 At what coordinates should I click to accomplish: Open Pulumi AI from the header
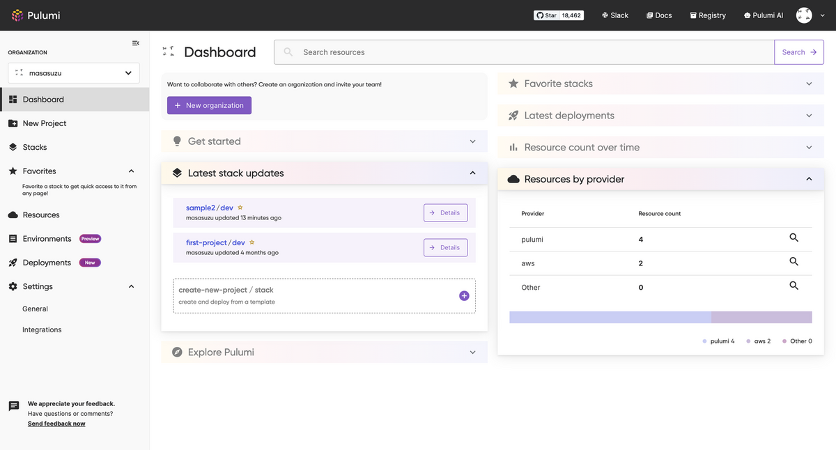click(764, 15)
